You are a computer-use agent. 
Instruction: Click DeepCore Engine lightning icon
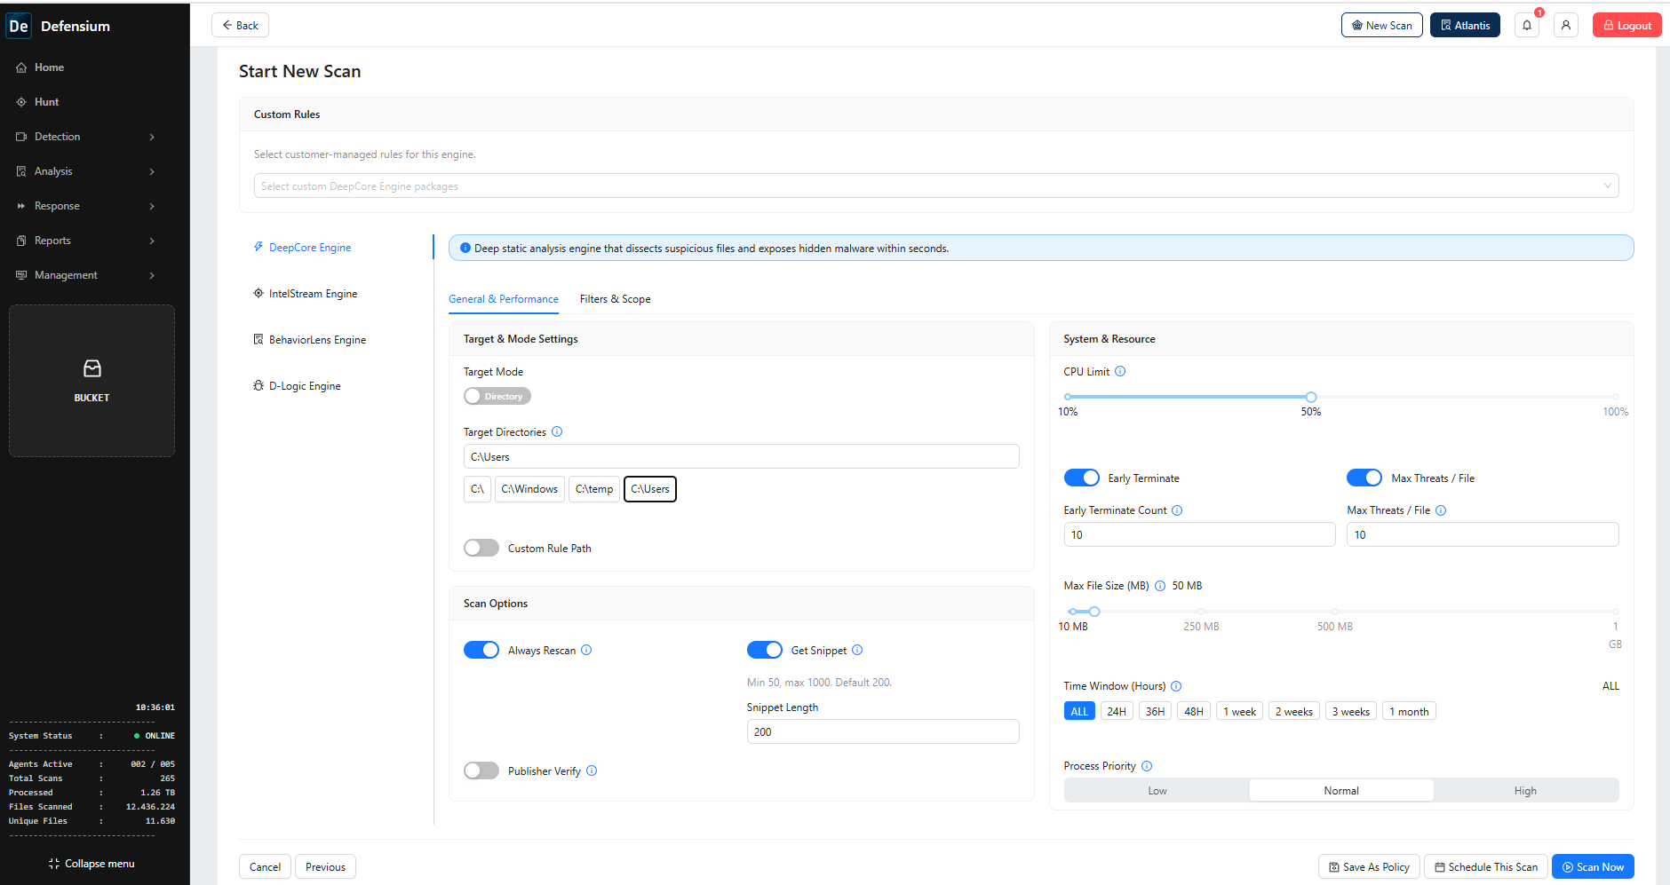coord(258,247)
